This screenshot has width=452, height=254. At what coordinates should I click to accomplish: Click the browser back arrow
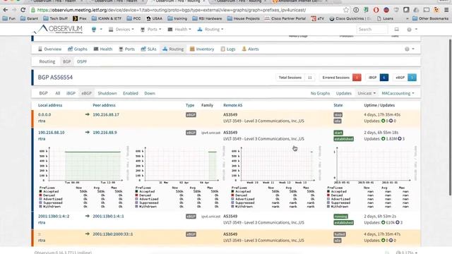6,10
